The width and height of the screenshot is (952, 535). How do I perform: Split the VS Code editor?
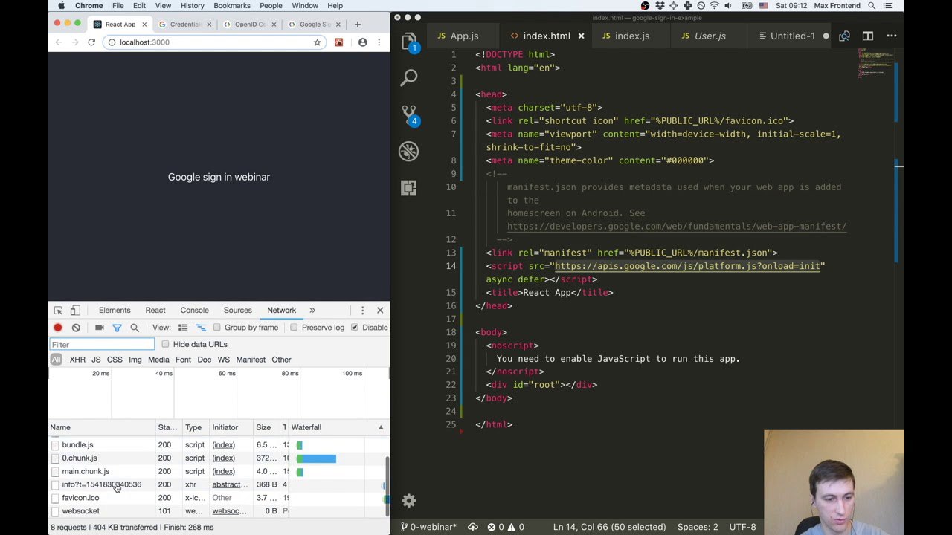pyautogui.click(x=867, y=36)
